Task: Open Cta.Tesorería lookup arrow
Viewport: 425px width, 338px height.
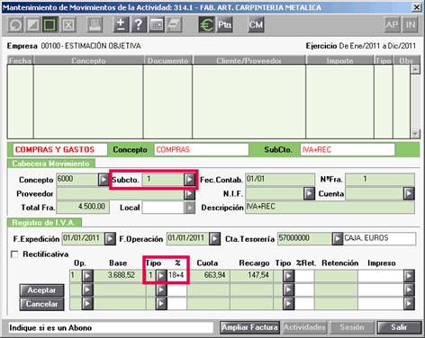Action: point(338,239)
